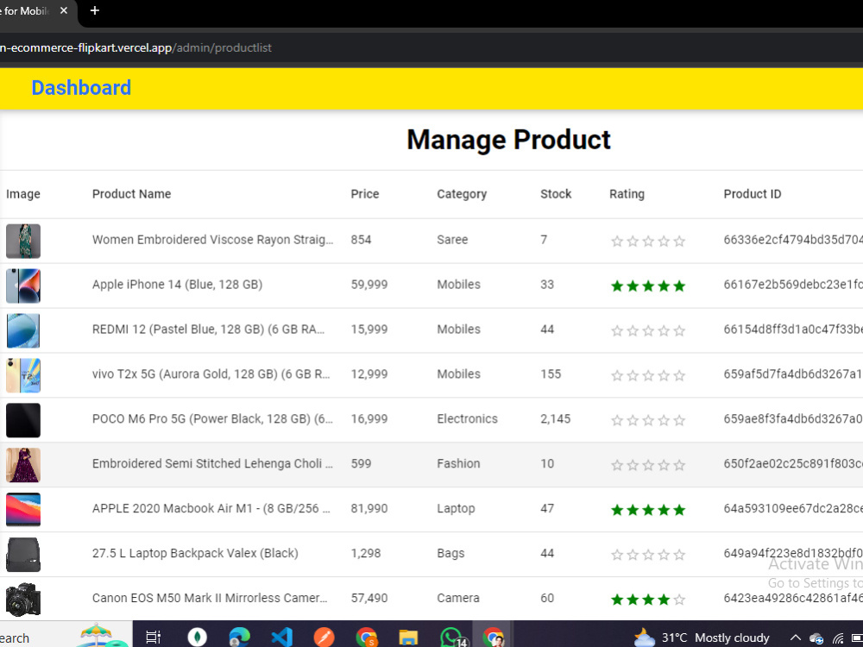Screen dimensions: 863x647
Task: Open the OneDrive cloud tray icon
Action: tap(816, 638)
